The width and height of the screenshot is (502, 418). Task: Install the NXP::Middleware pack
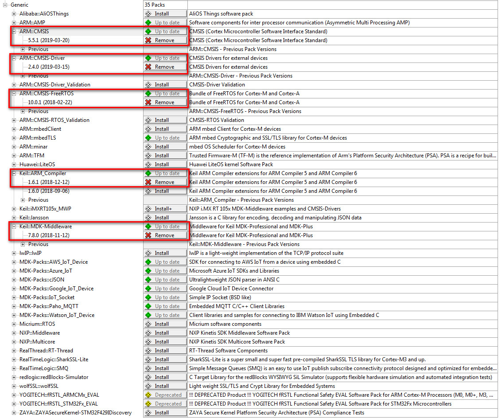point(165,333)
